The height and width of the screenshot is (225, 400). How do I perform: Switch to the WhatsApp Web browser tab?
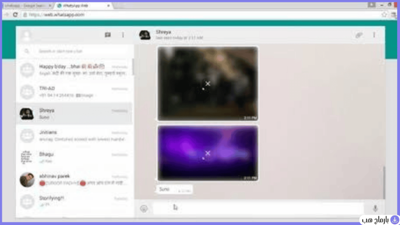point(83,5)
